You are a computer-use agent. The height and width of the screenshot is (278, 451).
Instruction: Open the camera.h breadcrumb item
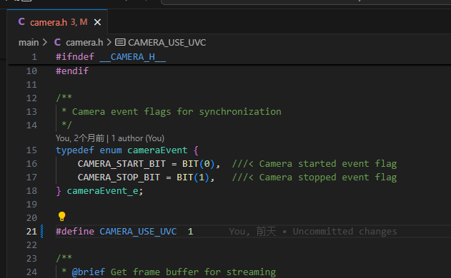coord(84,43)
